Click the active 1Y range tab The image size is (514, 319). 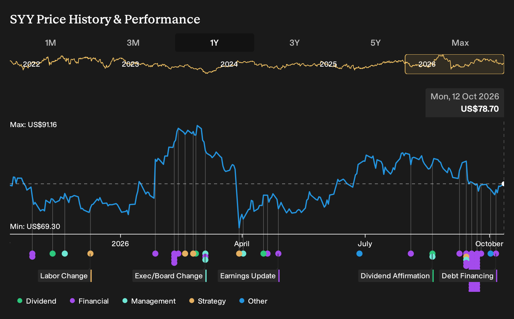pos(215,43)
